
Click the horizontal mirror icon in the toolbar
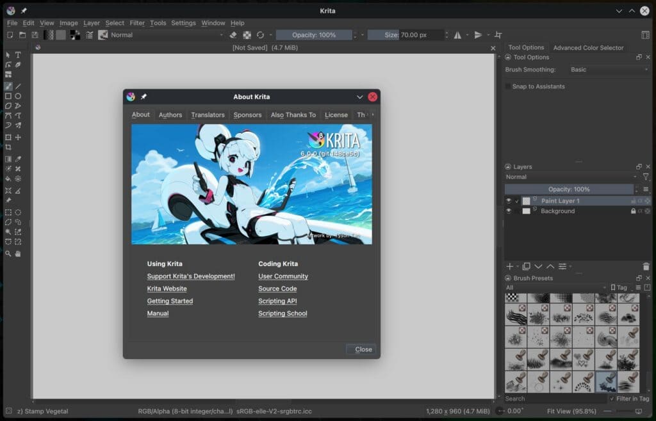click(x=457, y=35)
